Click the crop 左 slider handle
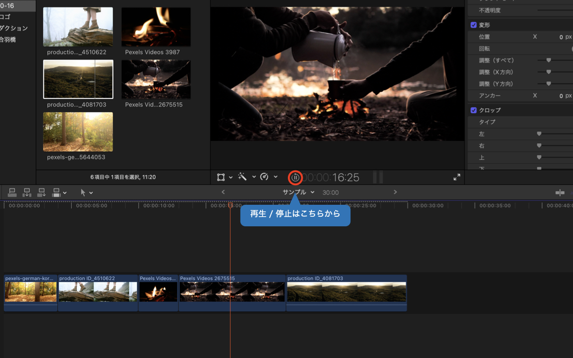 tap(539, 134)
